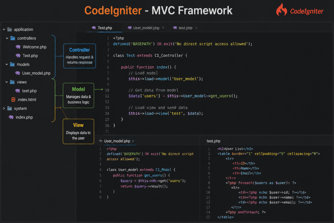Image resolution: width=334 pixels, height=223 pixels.
Task: Click the PHP icon on the Test.php tab
Action: click(94, 28)
